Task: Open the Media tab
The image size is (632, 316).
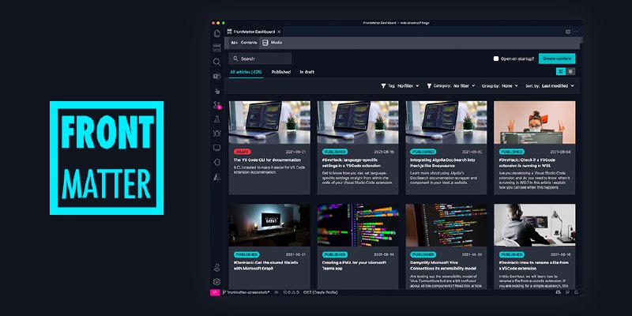Action: click(273, 42)
